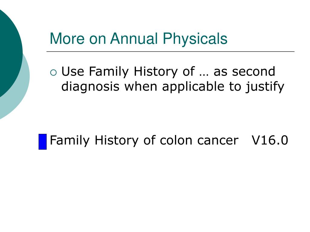Screen dimensions: 310x232
Task: Select the horizontal divider line under title
Action: (170, 51)
